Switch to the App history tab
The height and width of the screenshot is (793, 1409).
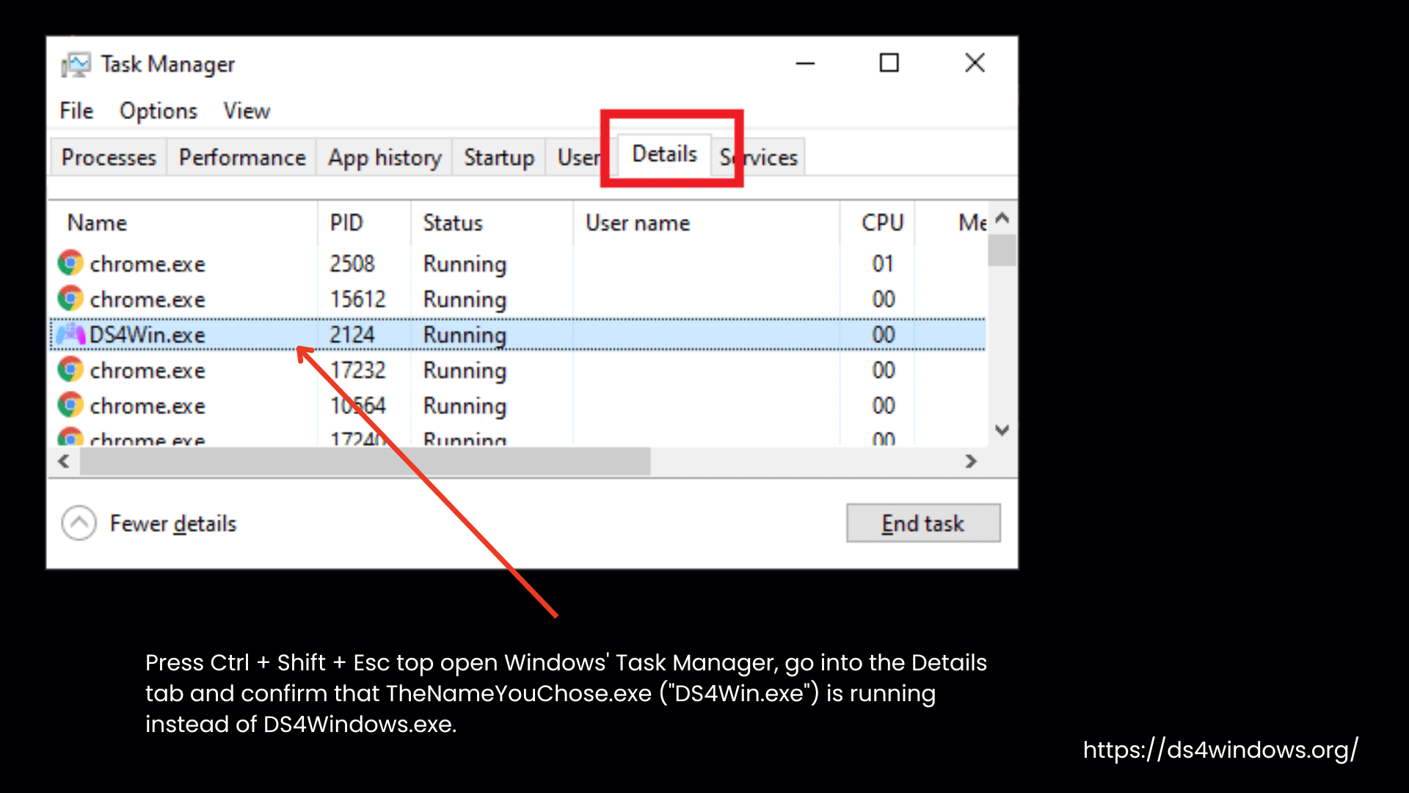[385, 157]
